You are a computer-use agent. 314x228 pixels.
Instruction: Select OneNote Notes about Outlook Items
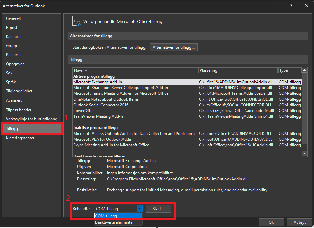tap(187, 99)
